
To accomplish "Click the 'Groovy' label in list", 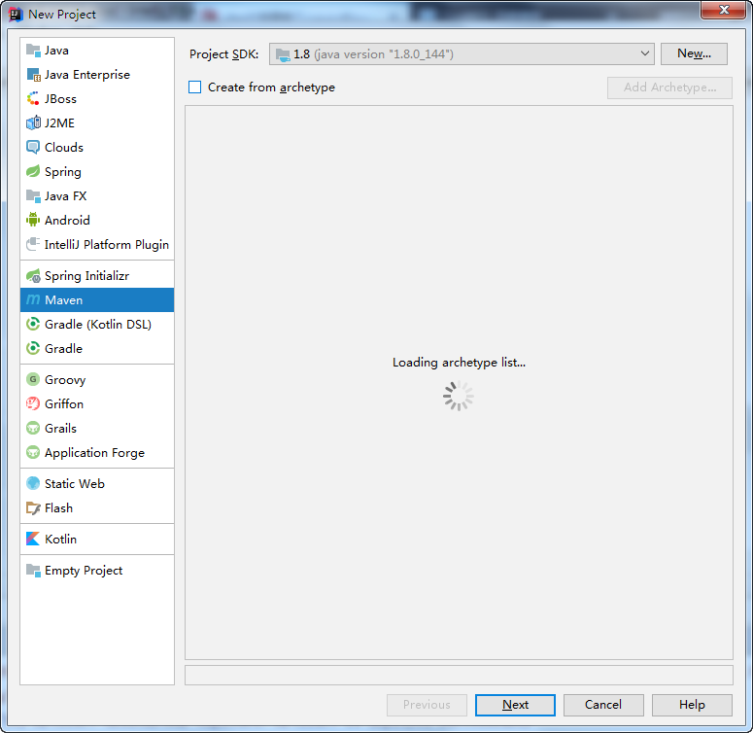I will pyautogui.click(x=65, y=379).
